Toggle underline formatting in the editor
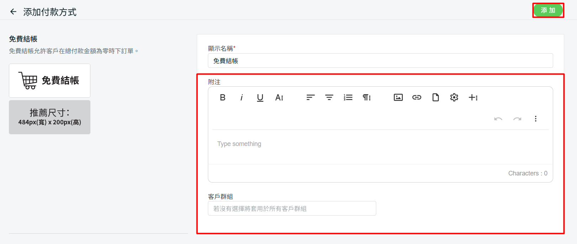 (260, 97)
